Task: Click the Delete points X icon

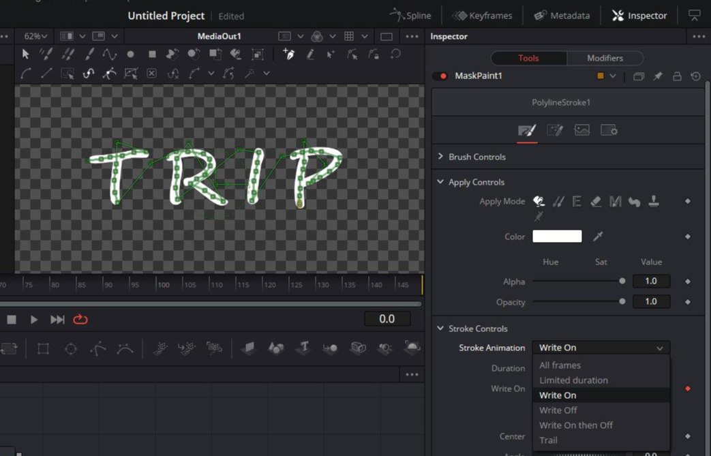Action: pos(152,74)
